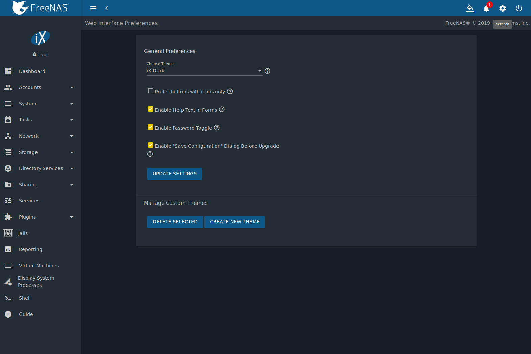Open the Guide link in sidebar
Screen dimensions: 531x354
[41, 314]
